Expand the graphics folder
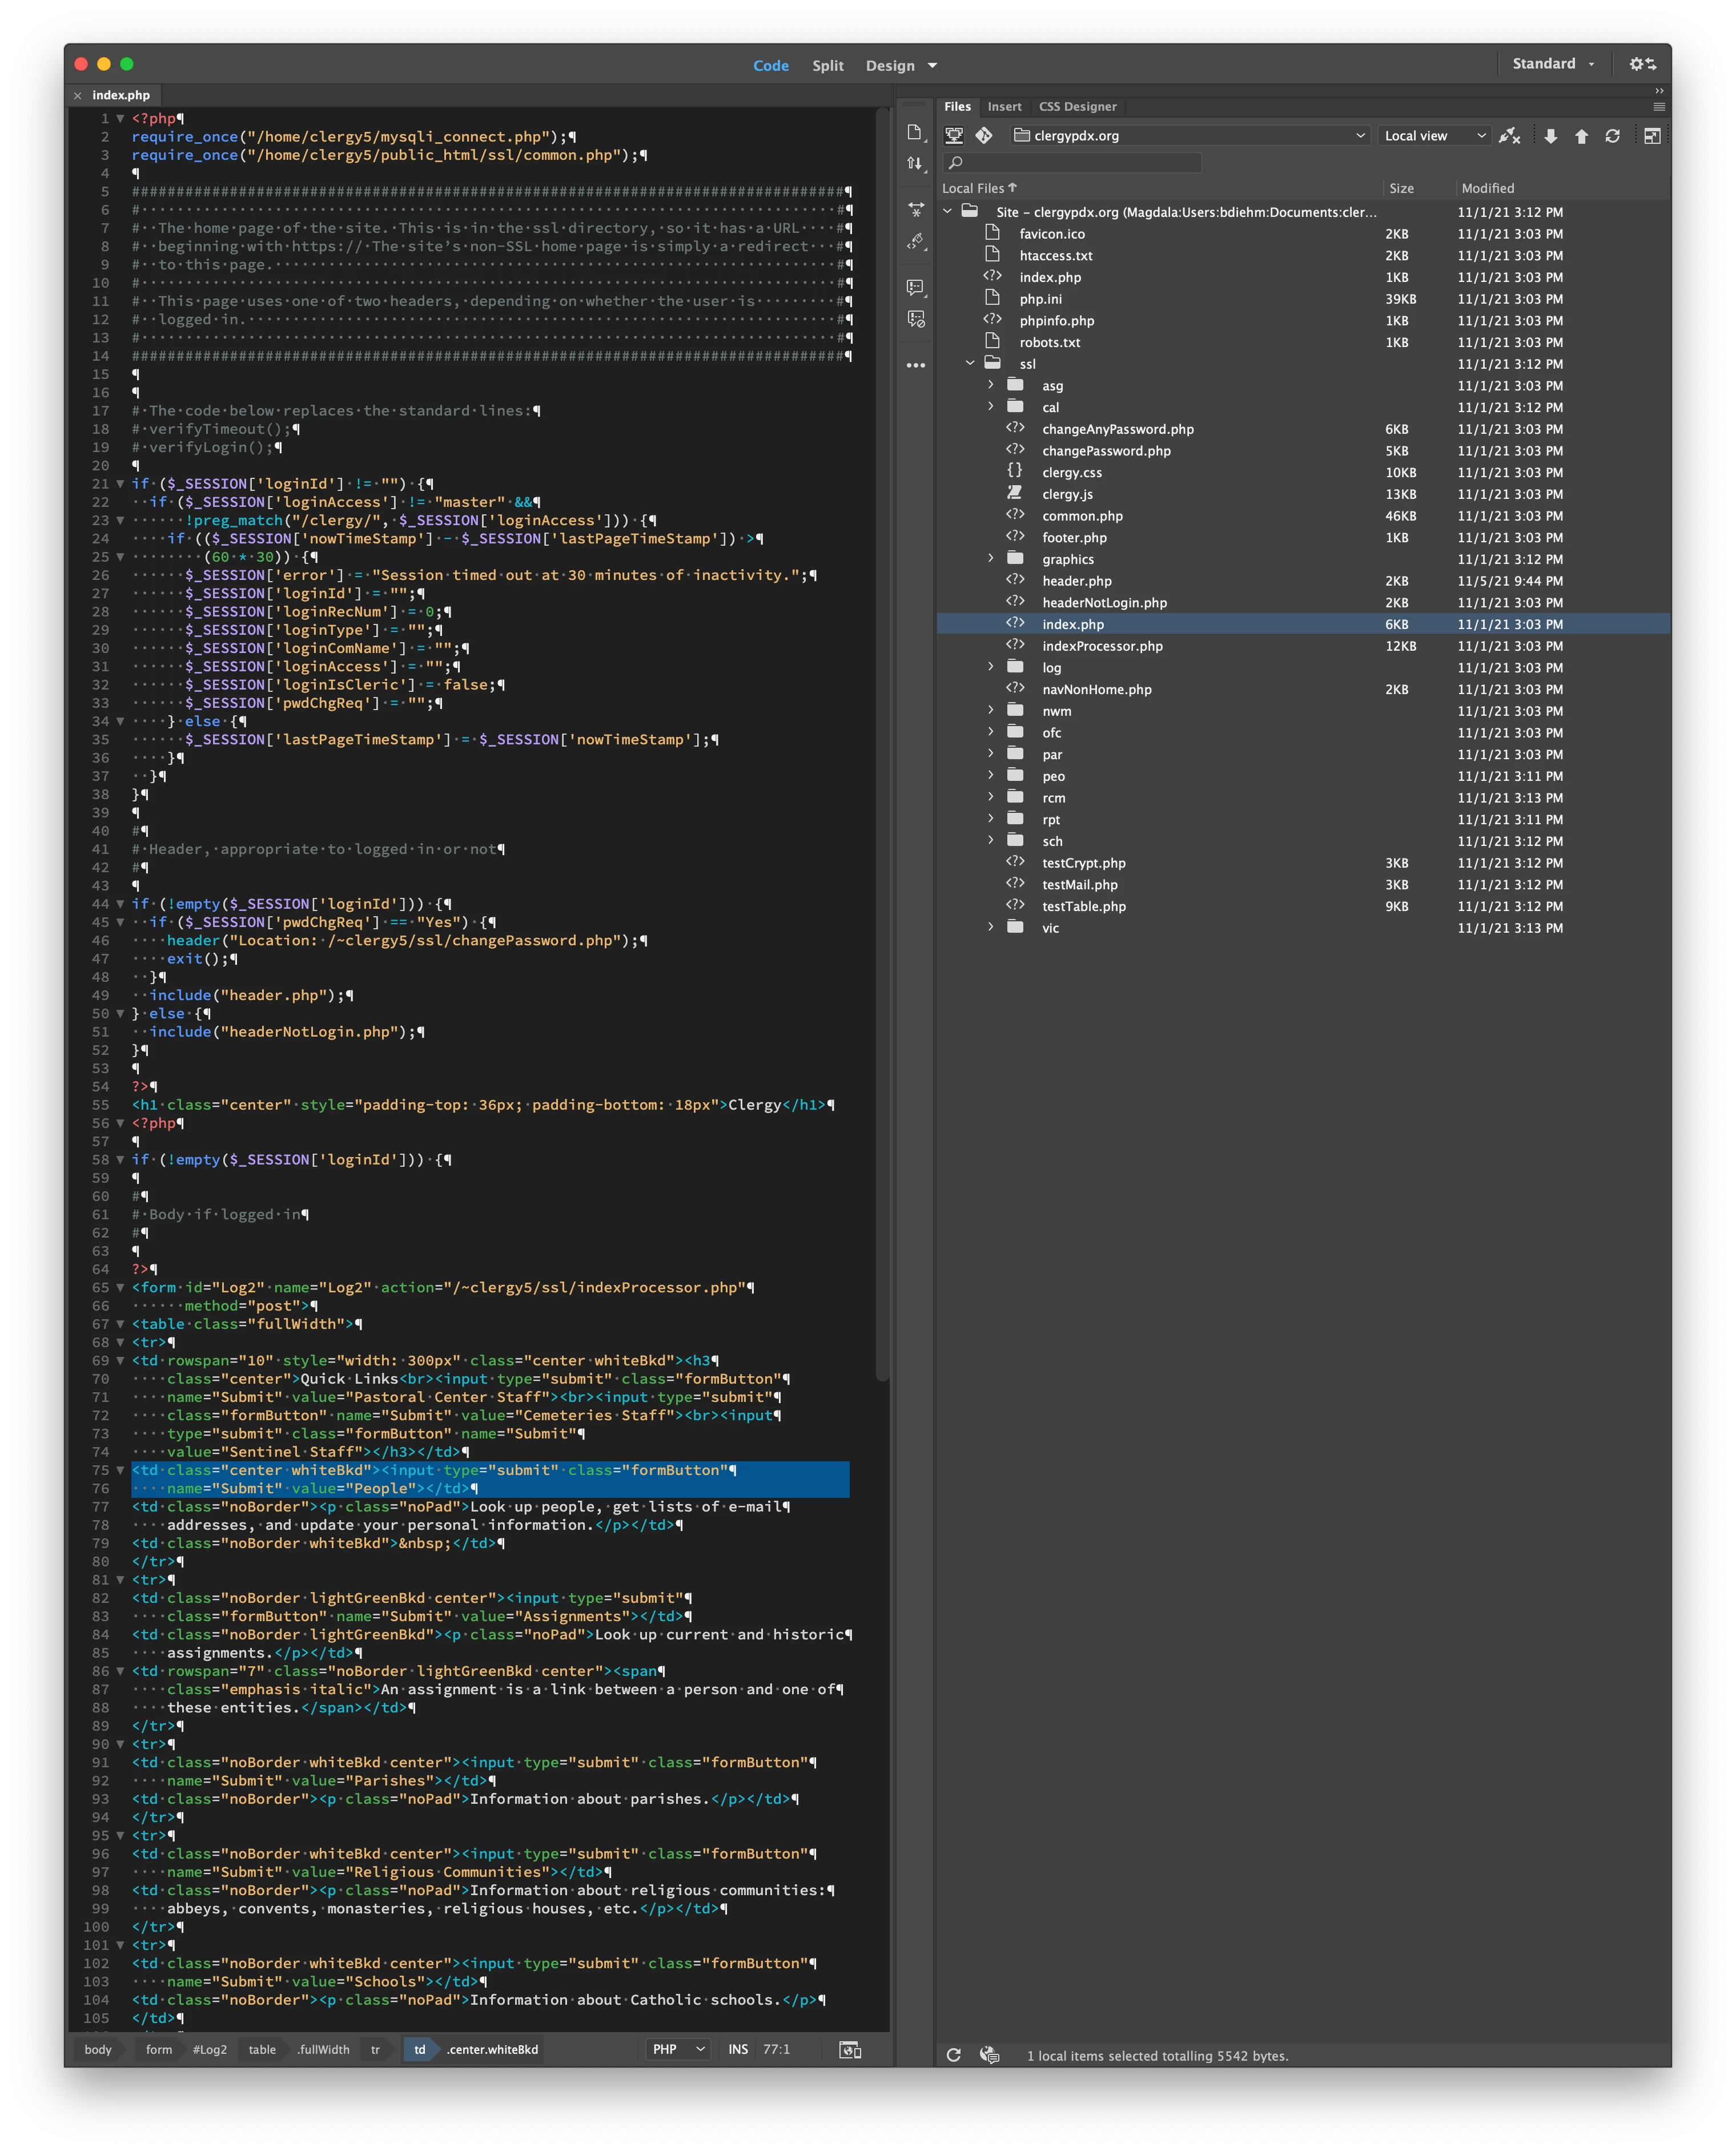The height and width of the screenshot is (2152, 1736). coord(991,559)
